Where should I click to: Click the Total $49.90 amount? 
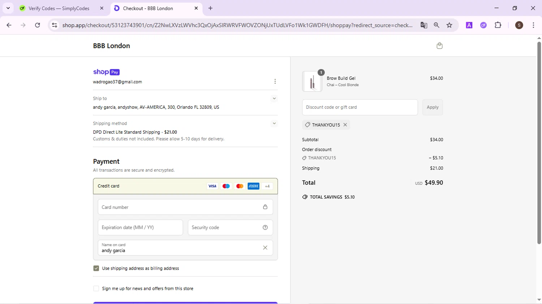click(434, 182)
